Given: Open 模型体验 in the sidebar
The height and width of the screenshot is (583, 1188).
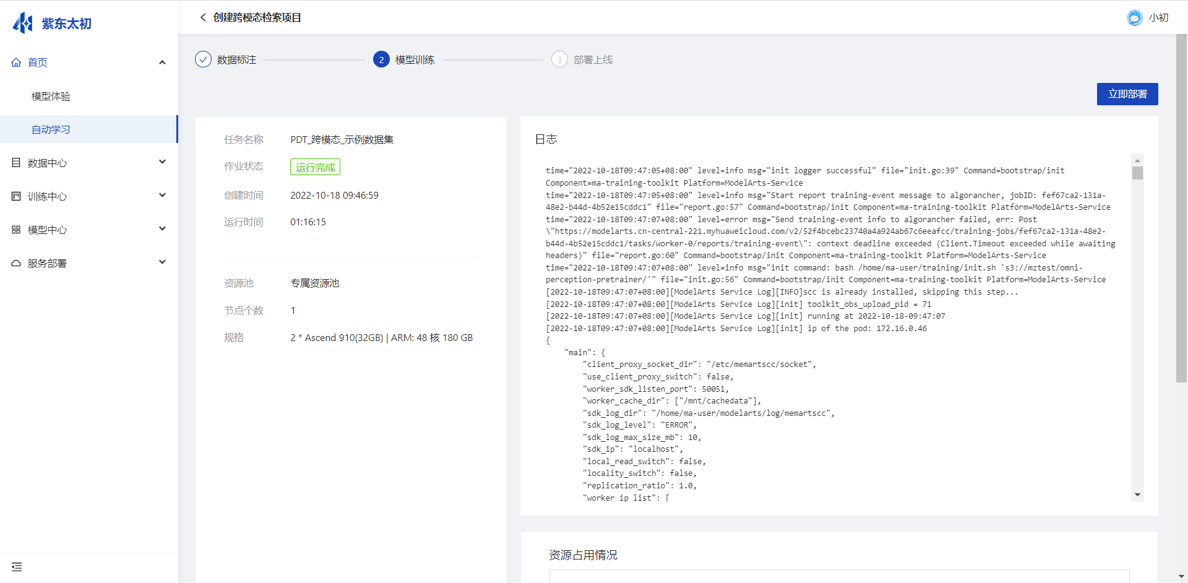Looking at the screenshot, I should 51,96.
